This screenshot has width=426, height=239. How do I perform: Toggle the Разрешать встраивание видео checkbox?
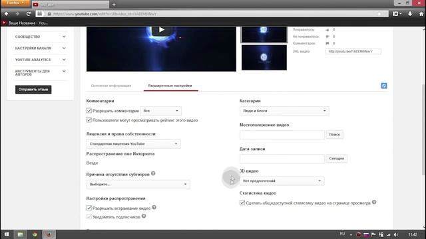coord(89,208)
